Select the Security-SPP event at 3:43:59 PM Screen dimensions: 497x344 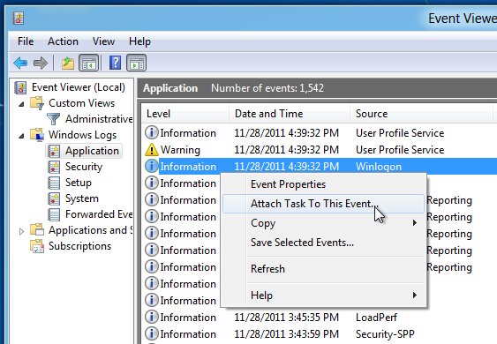[x=320, y=334]
